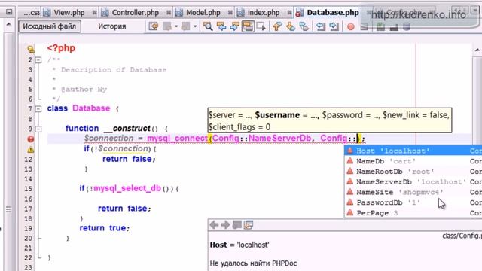Toggle the Rectangular Selection icon
The image size is (482, 271).
(x=261, y=26)
